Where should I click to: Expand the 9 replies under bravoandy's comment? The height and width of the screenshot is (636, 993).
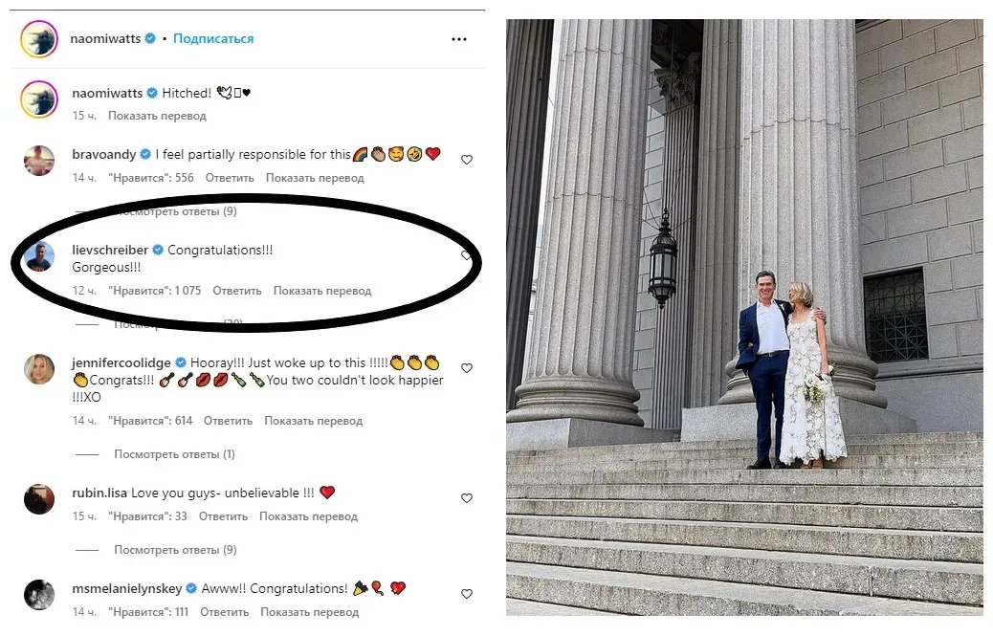175,211
